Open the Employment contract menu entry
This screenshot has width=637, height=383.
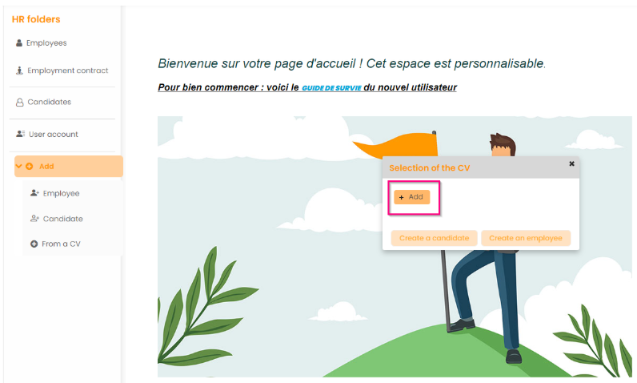coord(62,71)
